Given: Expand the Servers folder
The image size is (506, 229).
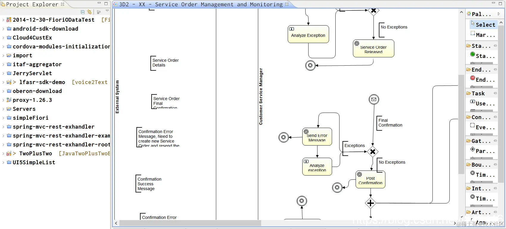Looking at the screenshot, I should [x=3, y=109].
